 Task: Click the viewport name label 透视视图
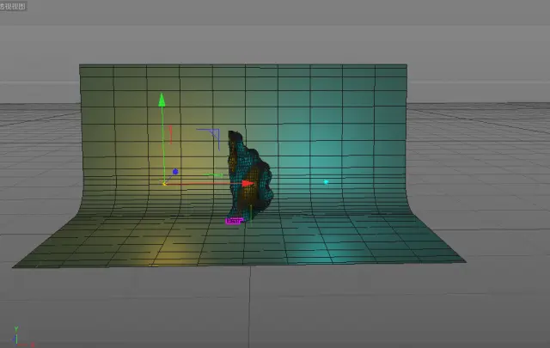[x=13, y=6]
